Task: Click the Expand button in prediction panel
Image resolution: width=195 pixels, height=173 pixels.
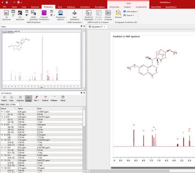Action: pos(45,98)
